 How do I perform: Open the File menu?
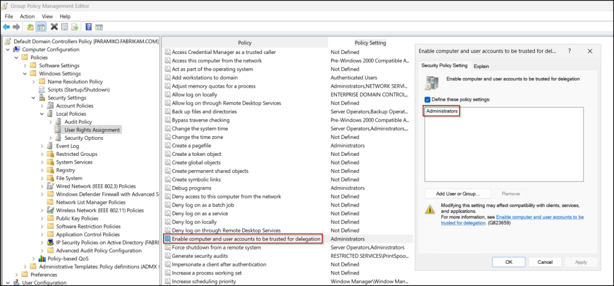(9, 16)
